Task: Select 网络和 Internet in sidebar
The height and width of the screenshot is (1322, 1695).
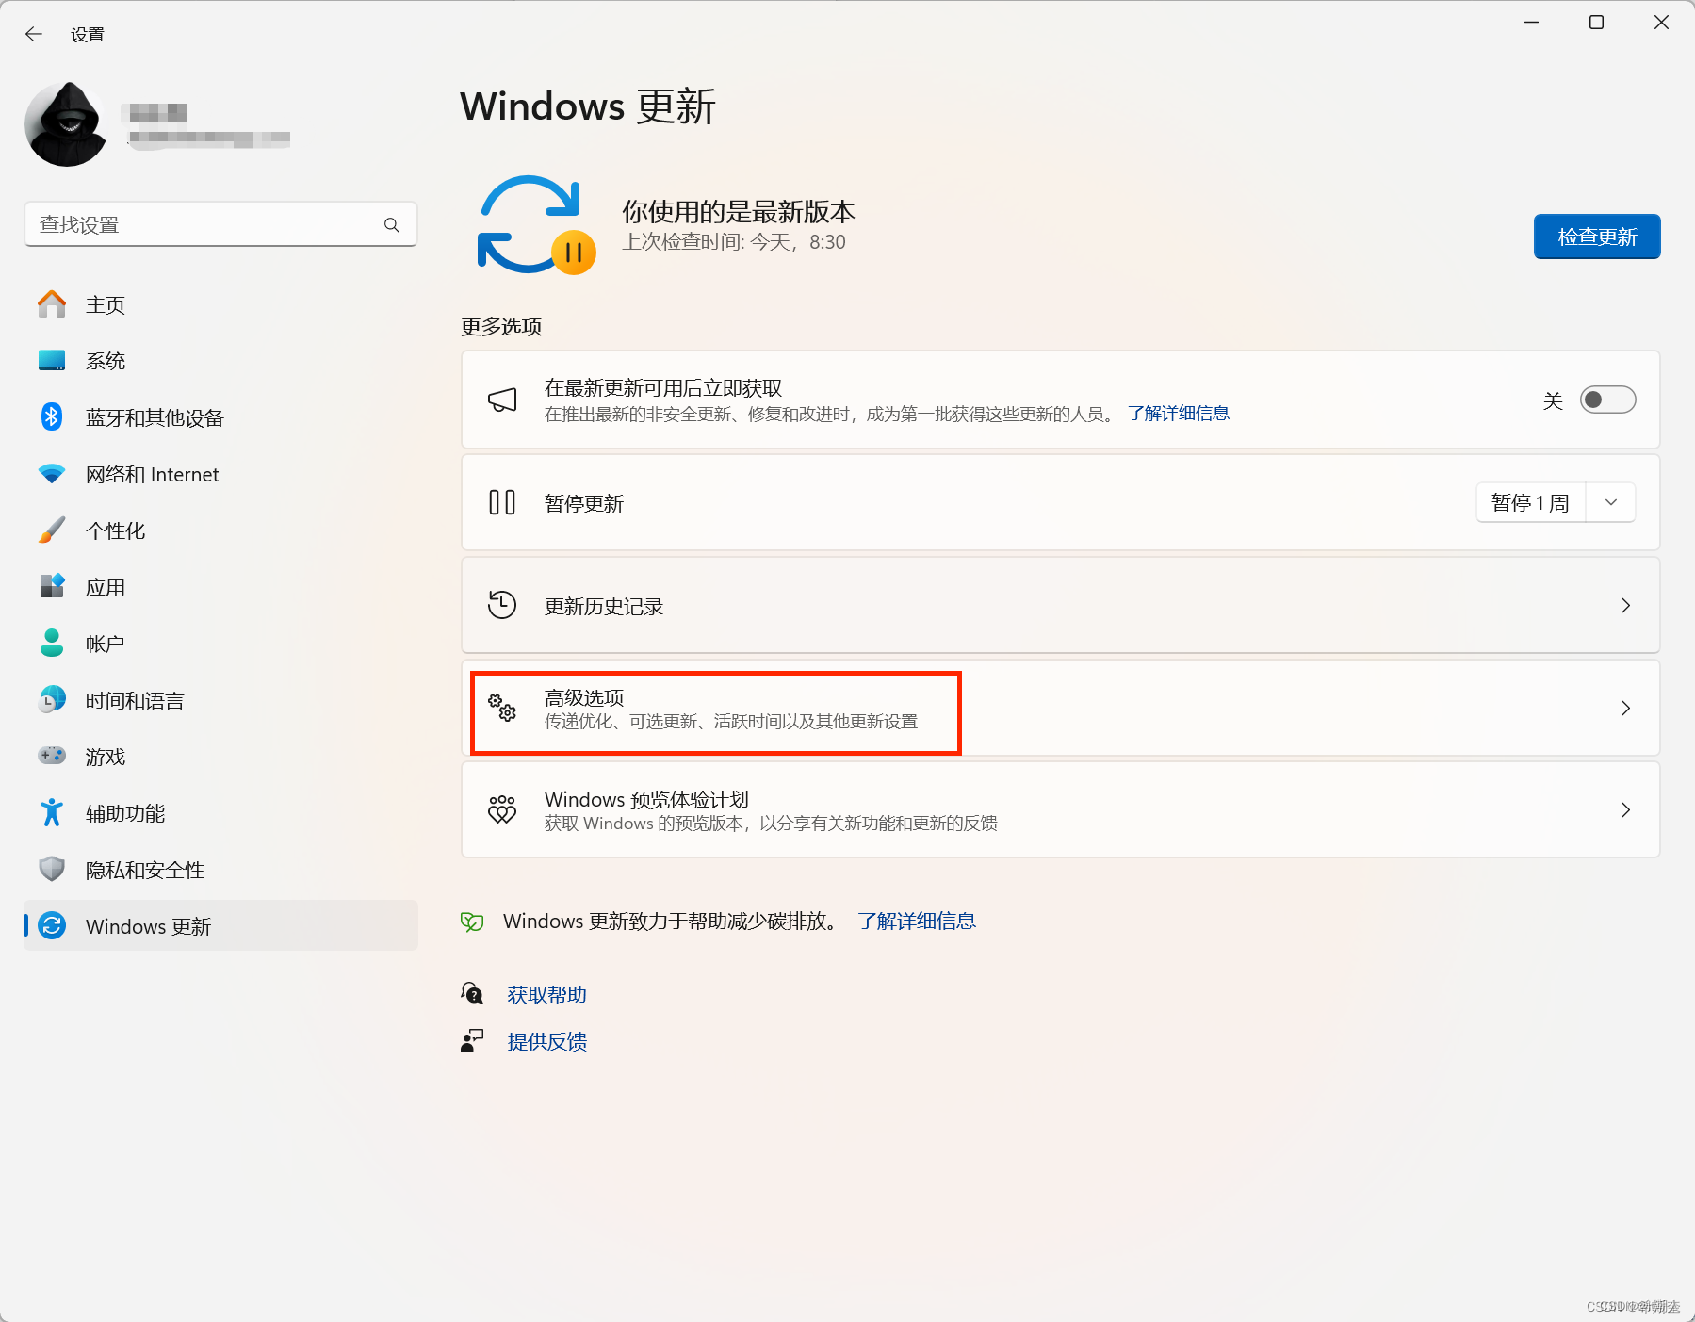Action: [x=220, y=474]
